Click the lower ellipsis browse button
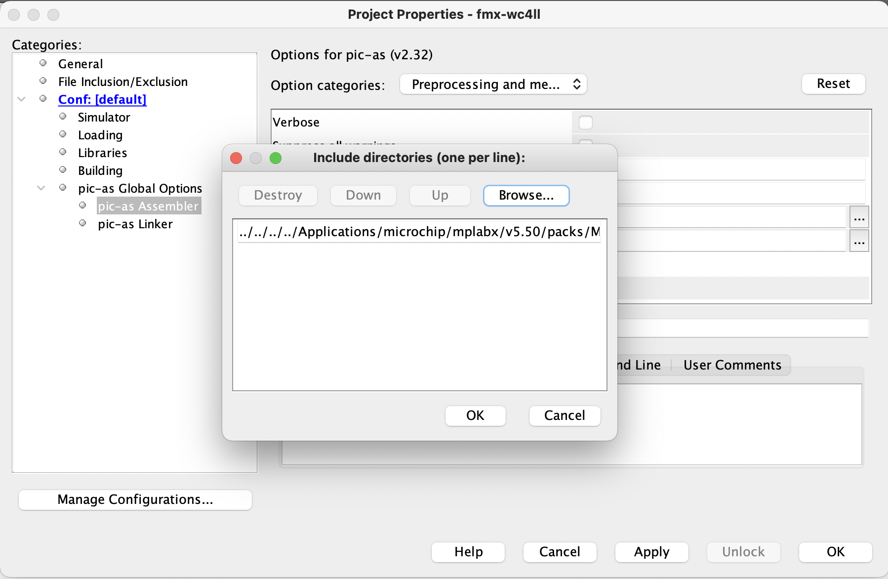The image size is (888, 579). click(x=859, y=242)
